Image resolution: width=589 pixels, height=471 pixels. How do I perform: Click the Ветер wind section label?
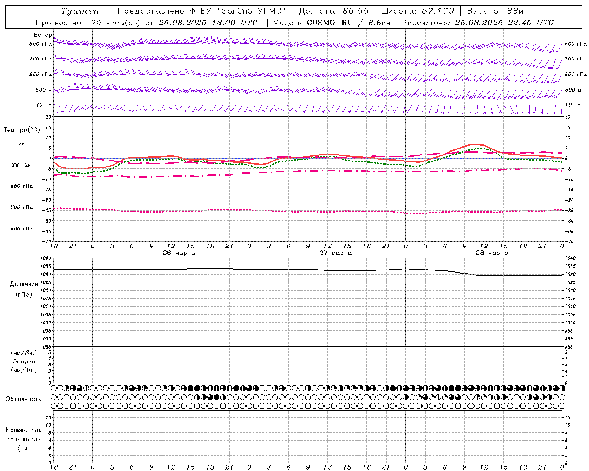(x=42, y=35)
